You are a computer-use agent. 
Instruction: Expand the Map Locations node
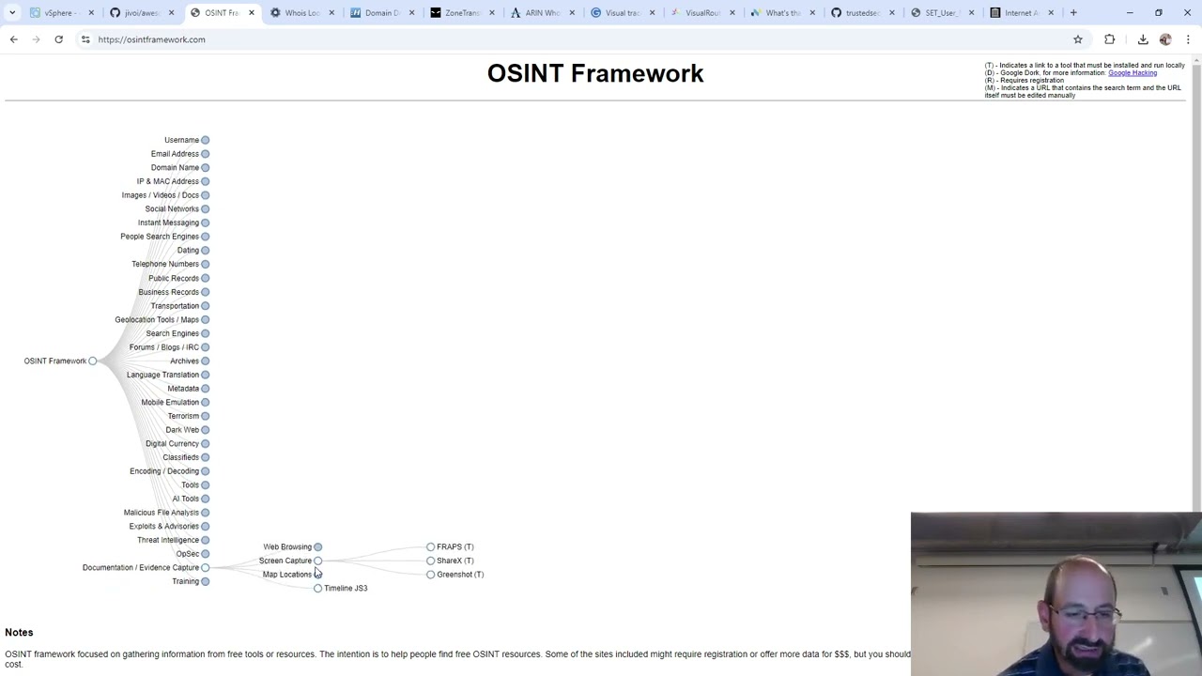317,574
